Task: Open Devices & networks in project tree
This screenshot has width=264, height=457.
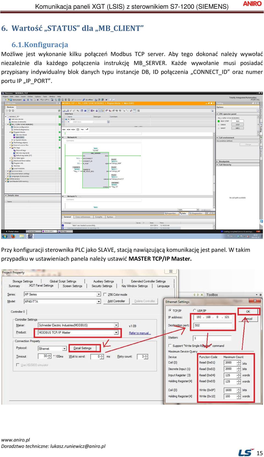Action: [18, 122]
